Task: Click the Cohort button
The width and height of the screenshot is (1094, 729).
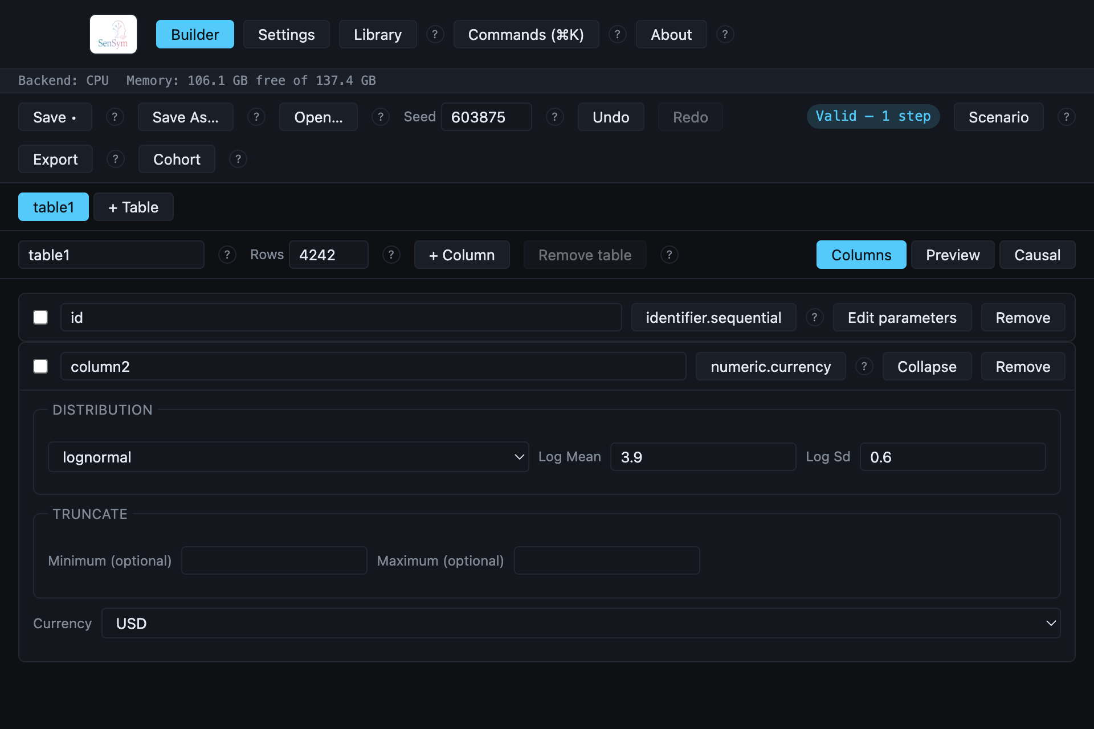Action: pos(177,159)
